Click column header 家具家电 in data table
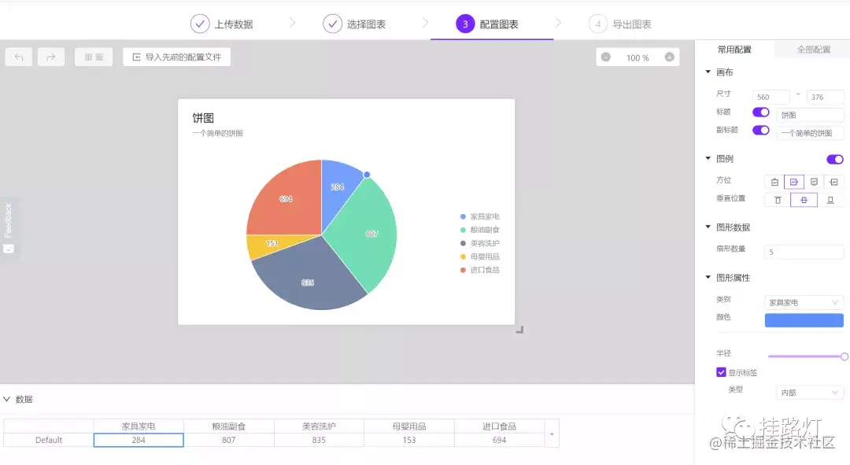Image resolution: width=850 pixels, height=465 pixels. point(139,426)
